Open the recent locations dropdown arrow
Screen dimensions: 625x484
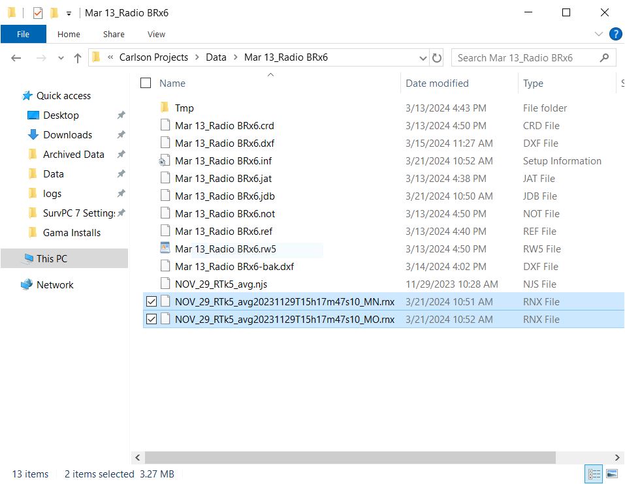click(61, 58)
